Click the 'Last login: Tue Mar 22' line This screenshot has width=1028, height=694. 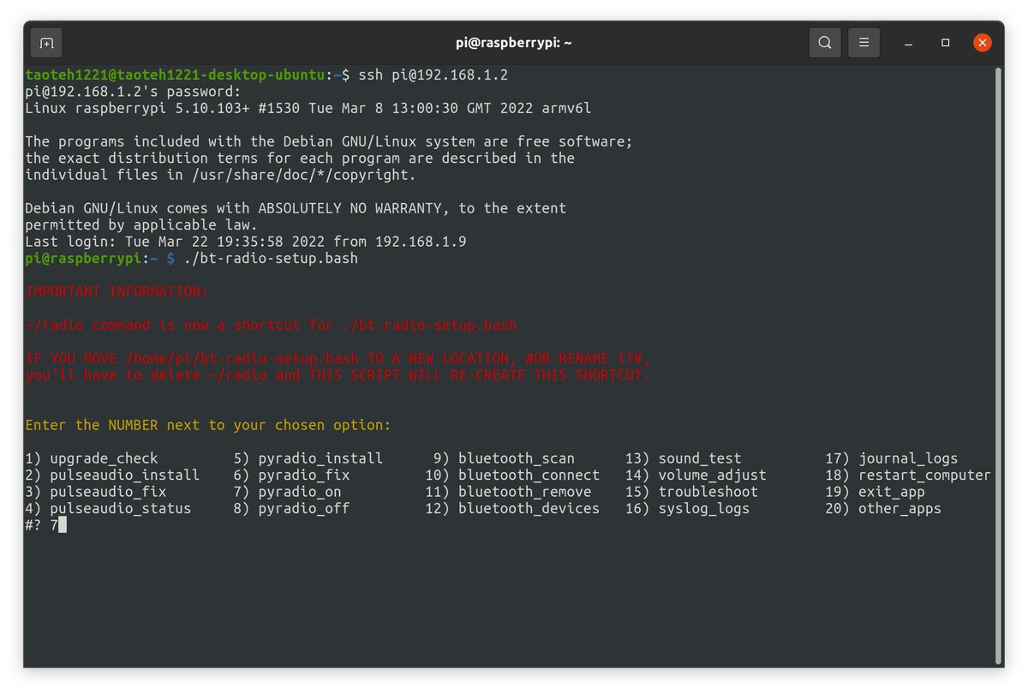click(246, 242)
